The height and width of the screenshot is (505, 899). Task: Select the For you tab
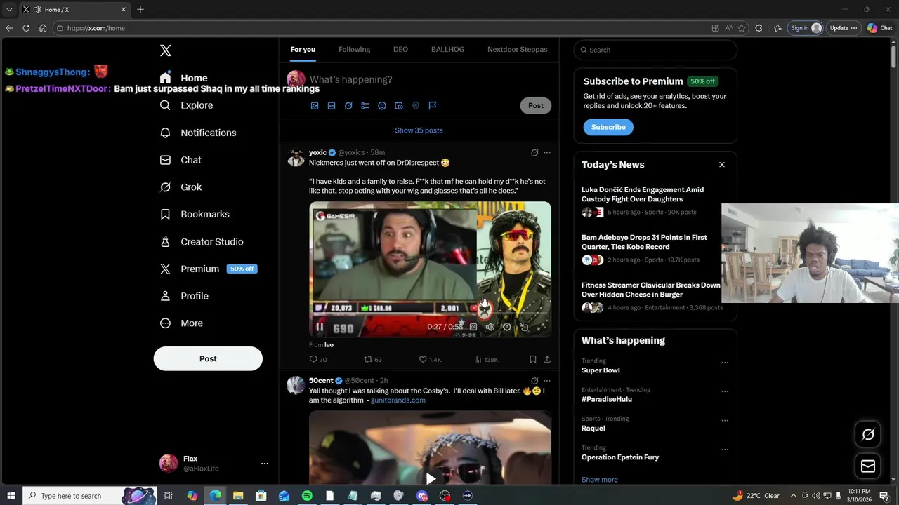(x=303, y=50)
